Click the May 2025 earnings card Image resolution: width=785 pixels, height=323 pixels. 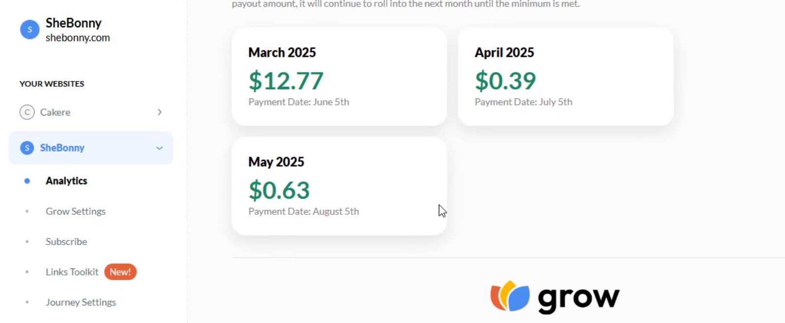[x=339, y=186]
